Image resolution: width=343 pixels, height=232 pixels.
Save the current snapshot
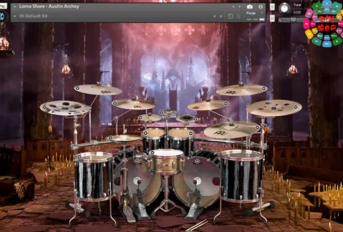tap(230, 16)
